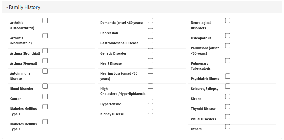Check Diabetes Mellitus Type 2

click(45, 122)
